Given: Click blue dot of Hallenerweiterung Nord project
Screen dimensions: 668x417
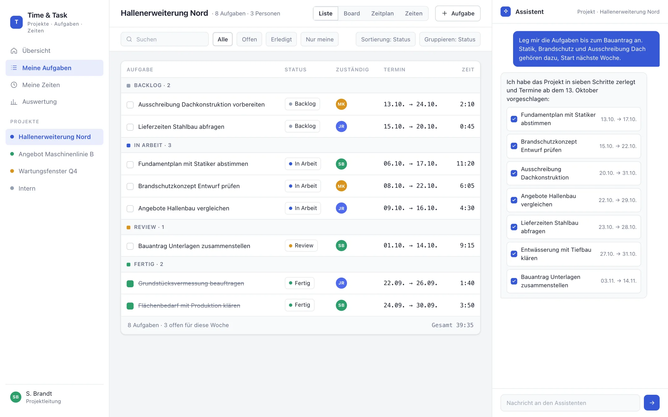Looking at the screenshot, I should tap(12, 137).
